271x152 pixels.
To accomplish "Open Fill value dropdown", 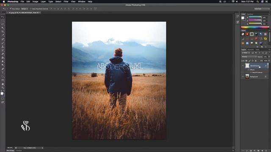I will coord(269,61).
